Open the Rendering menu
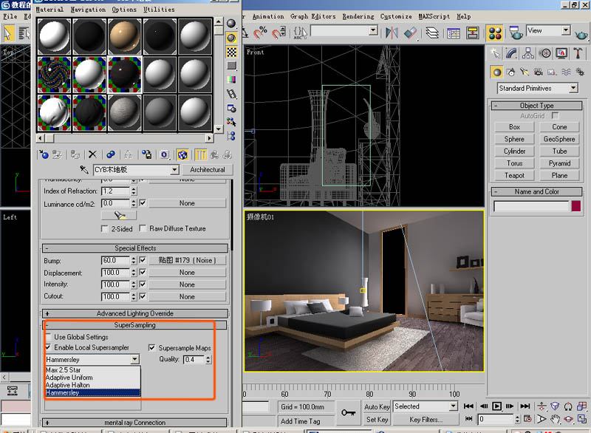 point(358,16)
